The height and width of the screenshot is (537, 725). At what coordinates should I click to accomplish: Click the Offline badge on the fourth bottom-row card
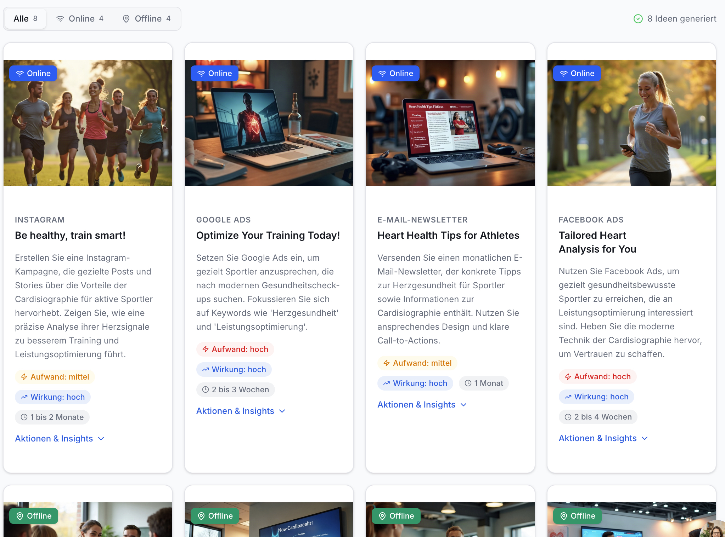tap(577, 516)
